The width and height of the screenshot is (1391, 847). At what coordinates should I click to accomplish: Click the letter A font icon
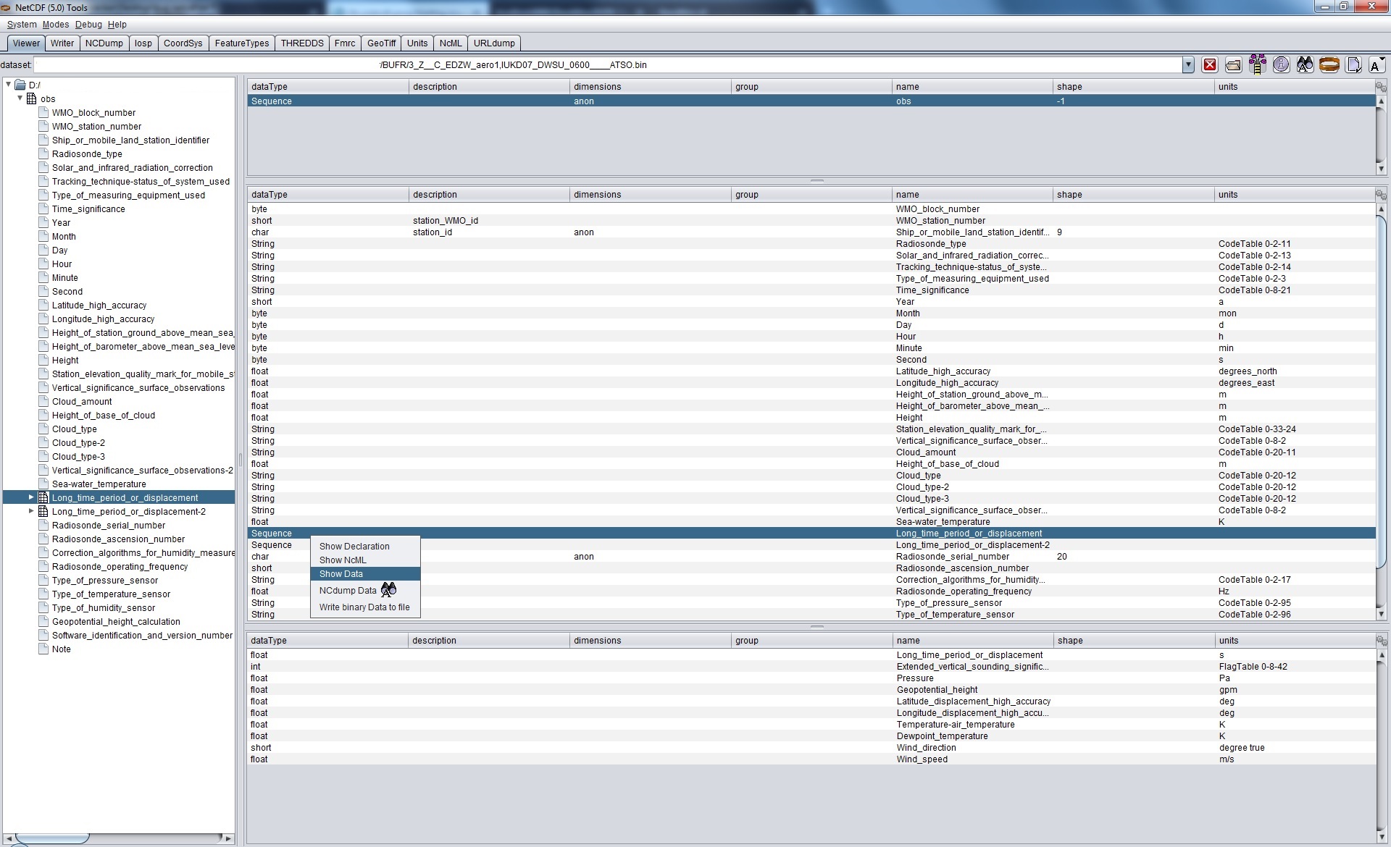click(x=1376, y=65)
